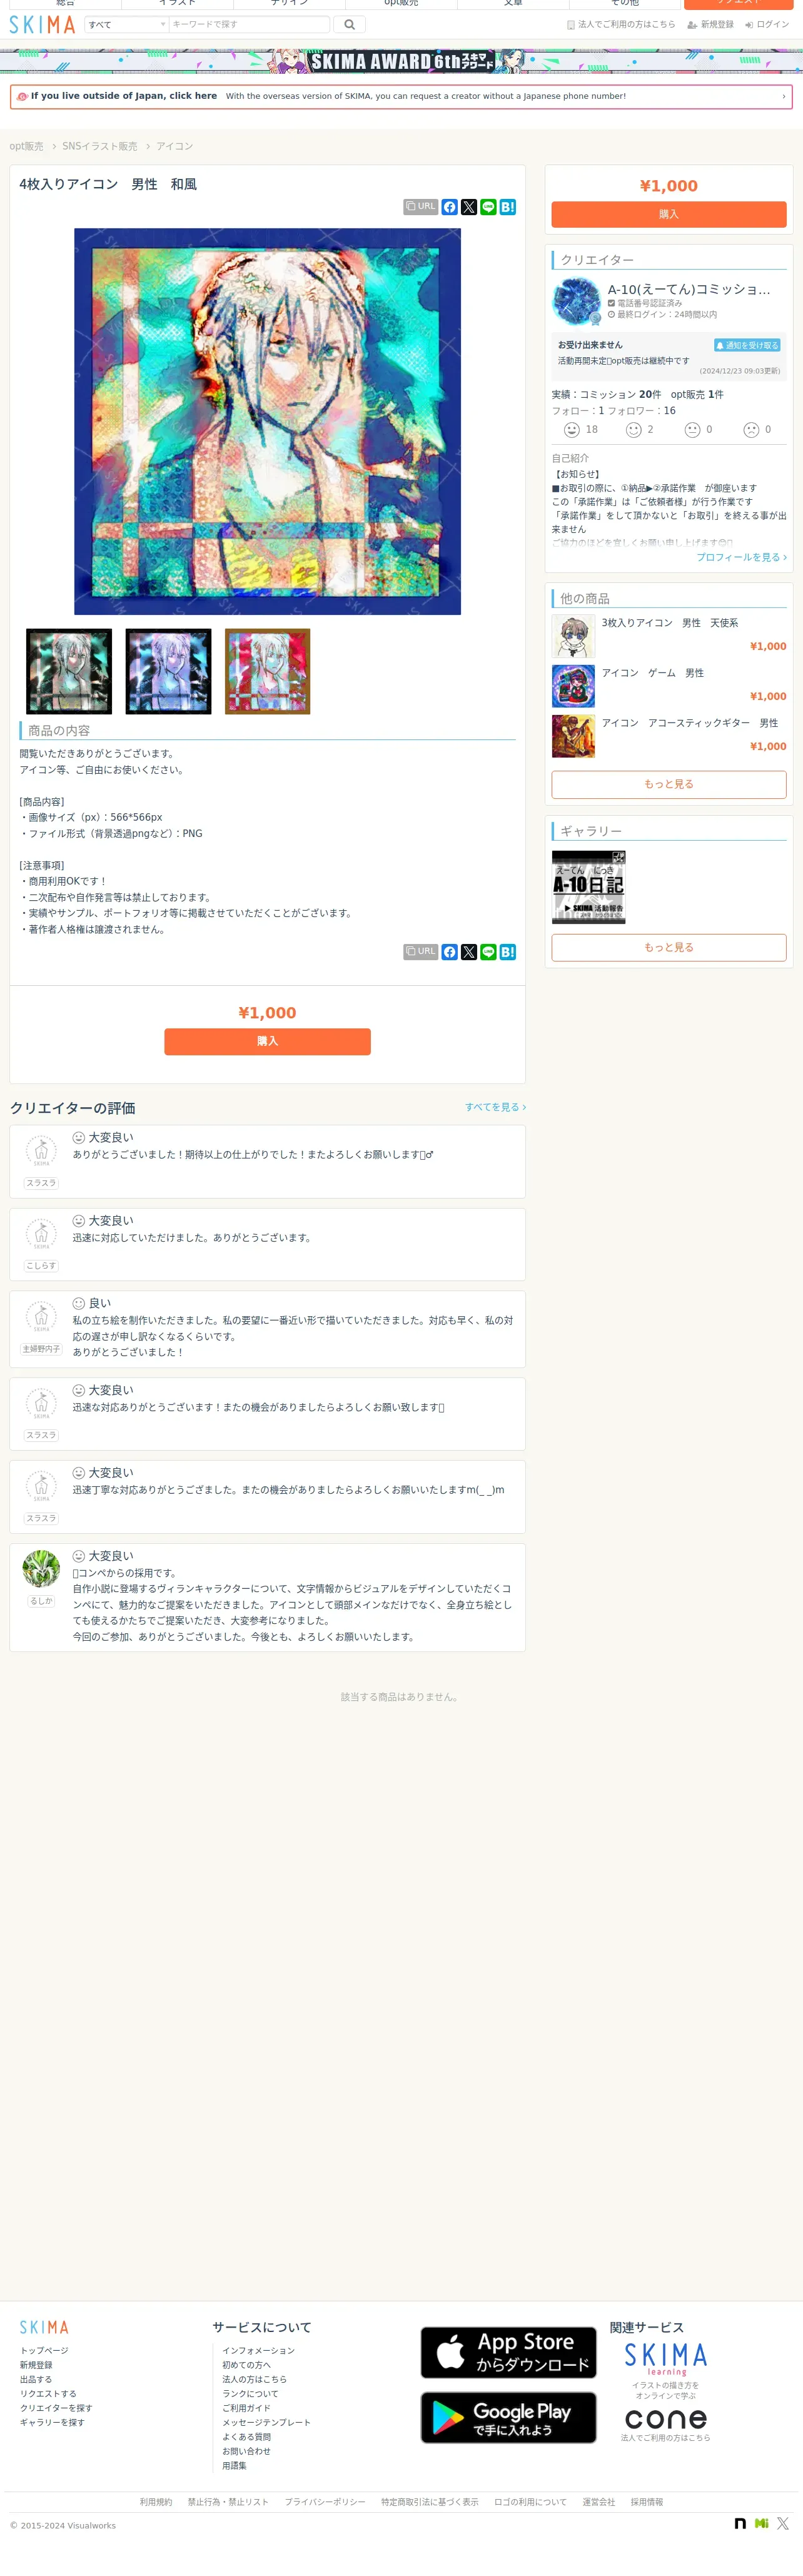Open the SKIMA AWARD 6th banner
This screenshot has height=2576, width=803.
pos(401,61)
